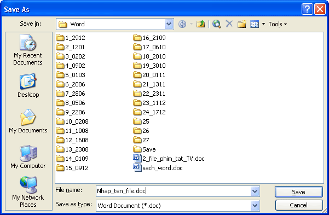Image resolution: width=329 pixels, height=215 pixels.
Task: Select folder 19_3010
Action: (x=149, y=66)
